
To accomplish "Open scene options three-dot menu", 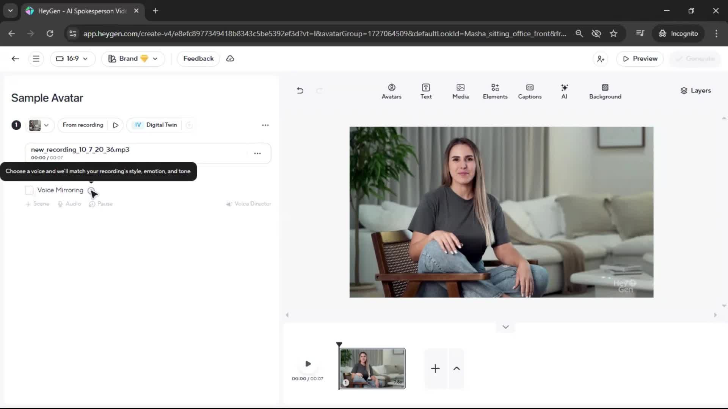I will [x=265, y=125].
